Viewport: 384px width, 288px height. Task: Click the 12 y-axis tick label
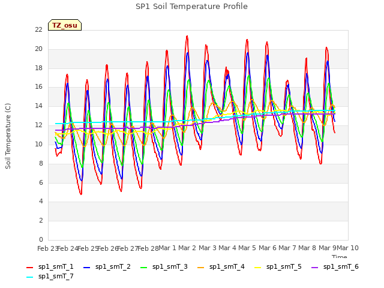coord(38,125)
